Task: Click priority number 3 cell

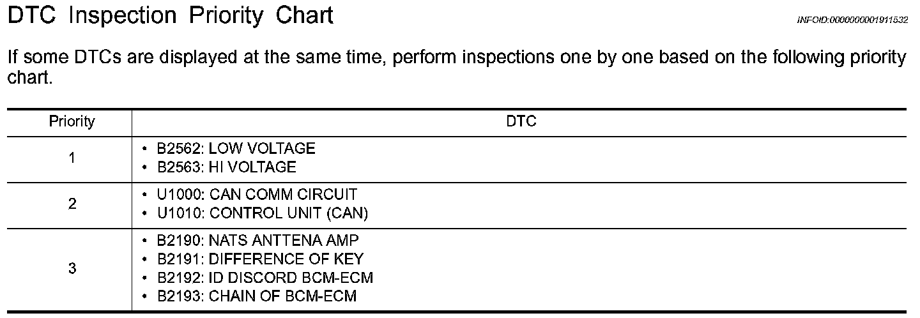Action: click(x=72, y=269)
